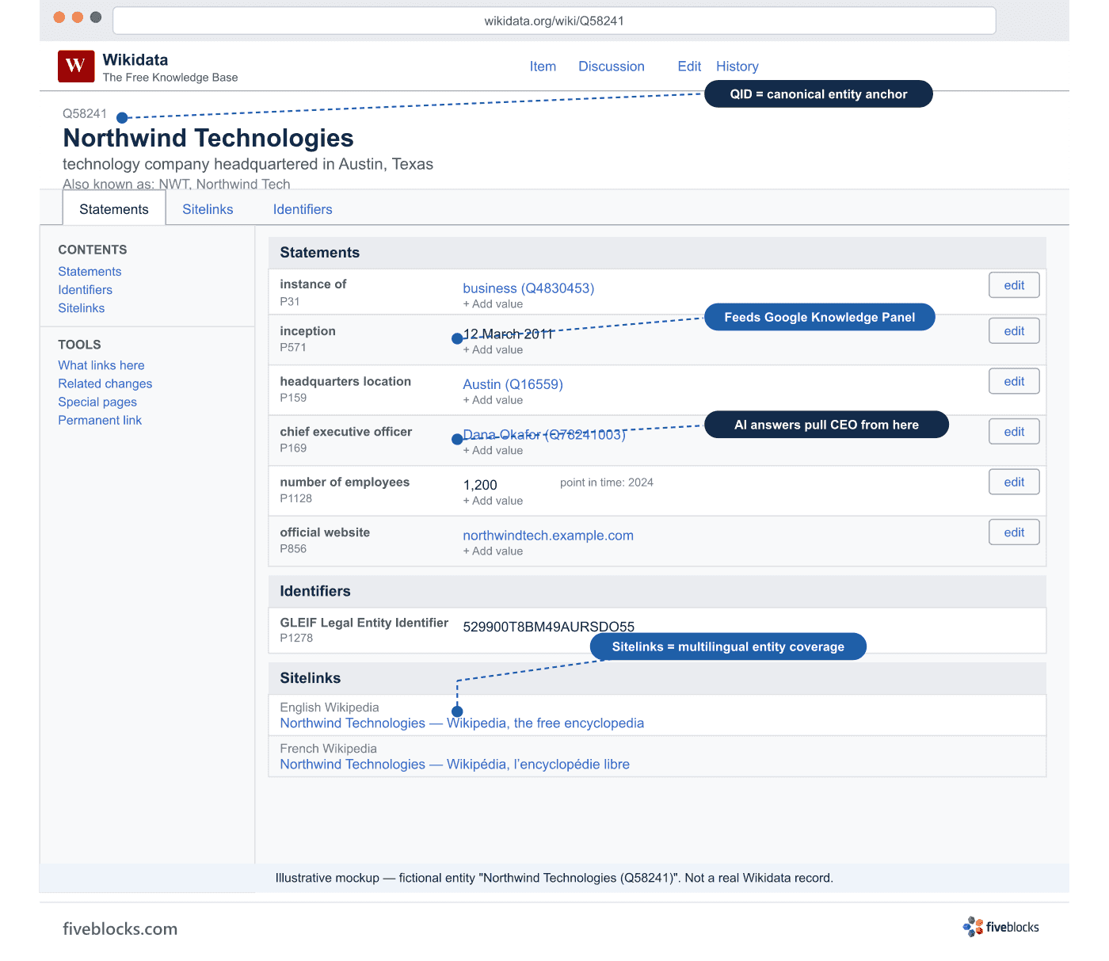Switch to the Identifiers tab
This screenshot has width=1109, height=961.
point(303,209)
